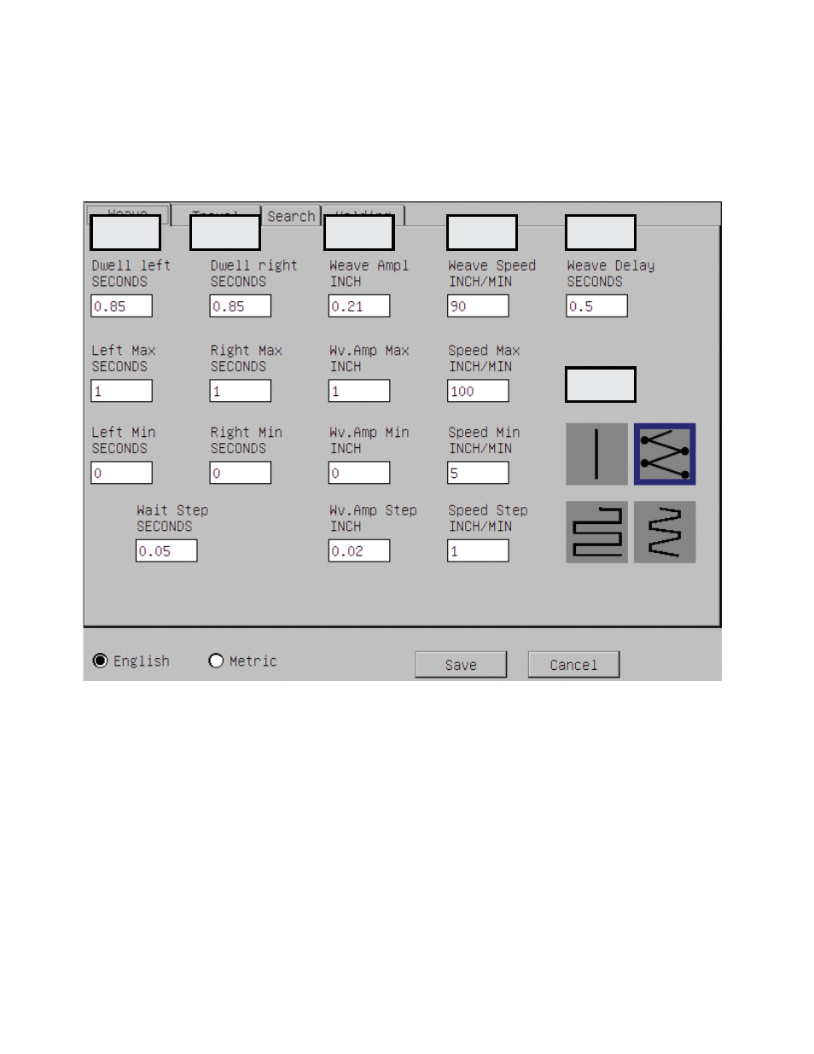This screenshot has width=814, height=1054.
Task: Click the Speed Max input field
Action: [x=478, y=391]
